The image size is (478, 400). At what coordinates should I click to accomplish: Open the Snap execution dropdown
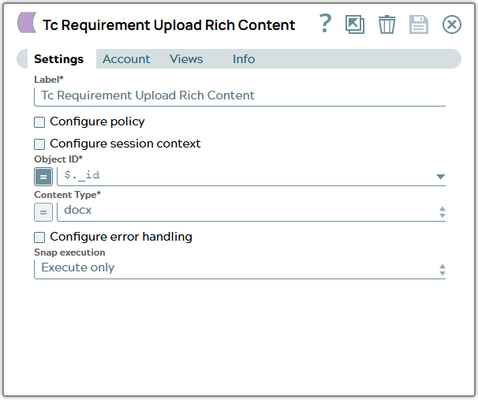[x=240, y=269]
